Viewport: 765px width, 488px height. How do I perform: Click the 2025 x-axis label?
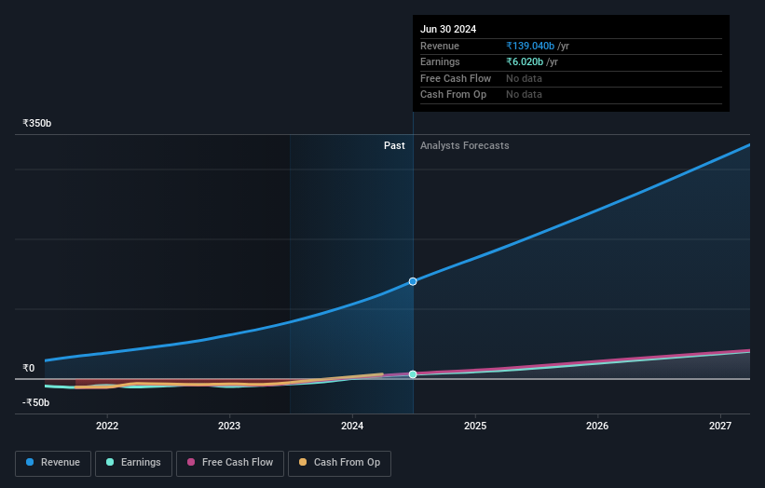click(475, 427)
